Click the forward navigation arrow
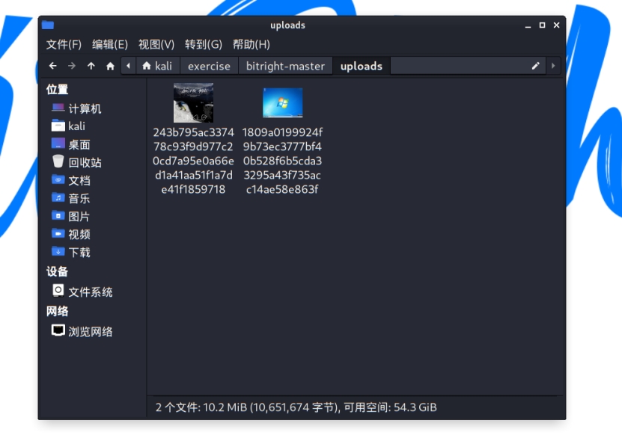 [x=72, y=66]
